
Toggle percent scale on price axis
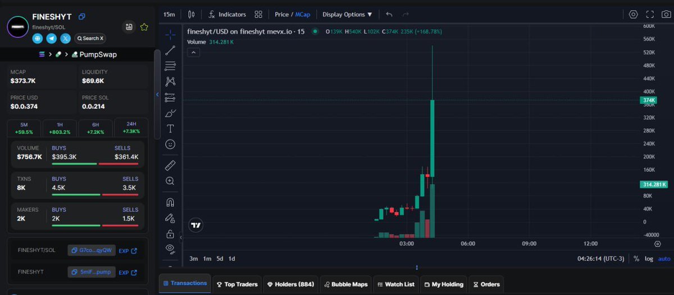point(636,259)
